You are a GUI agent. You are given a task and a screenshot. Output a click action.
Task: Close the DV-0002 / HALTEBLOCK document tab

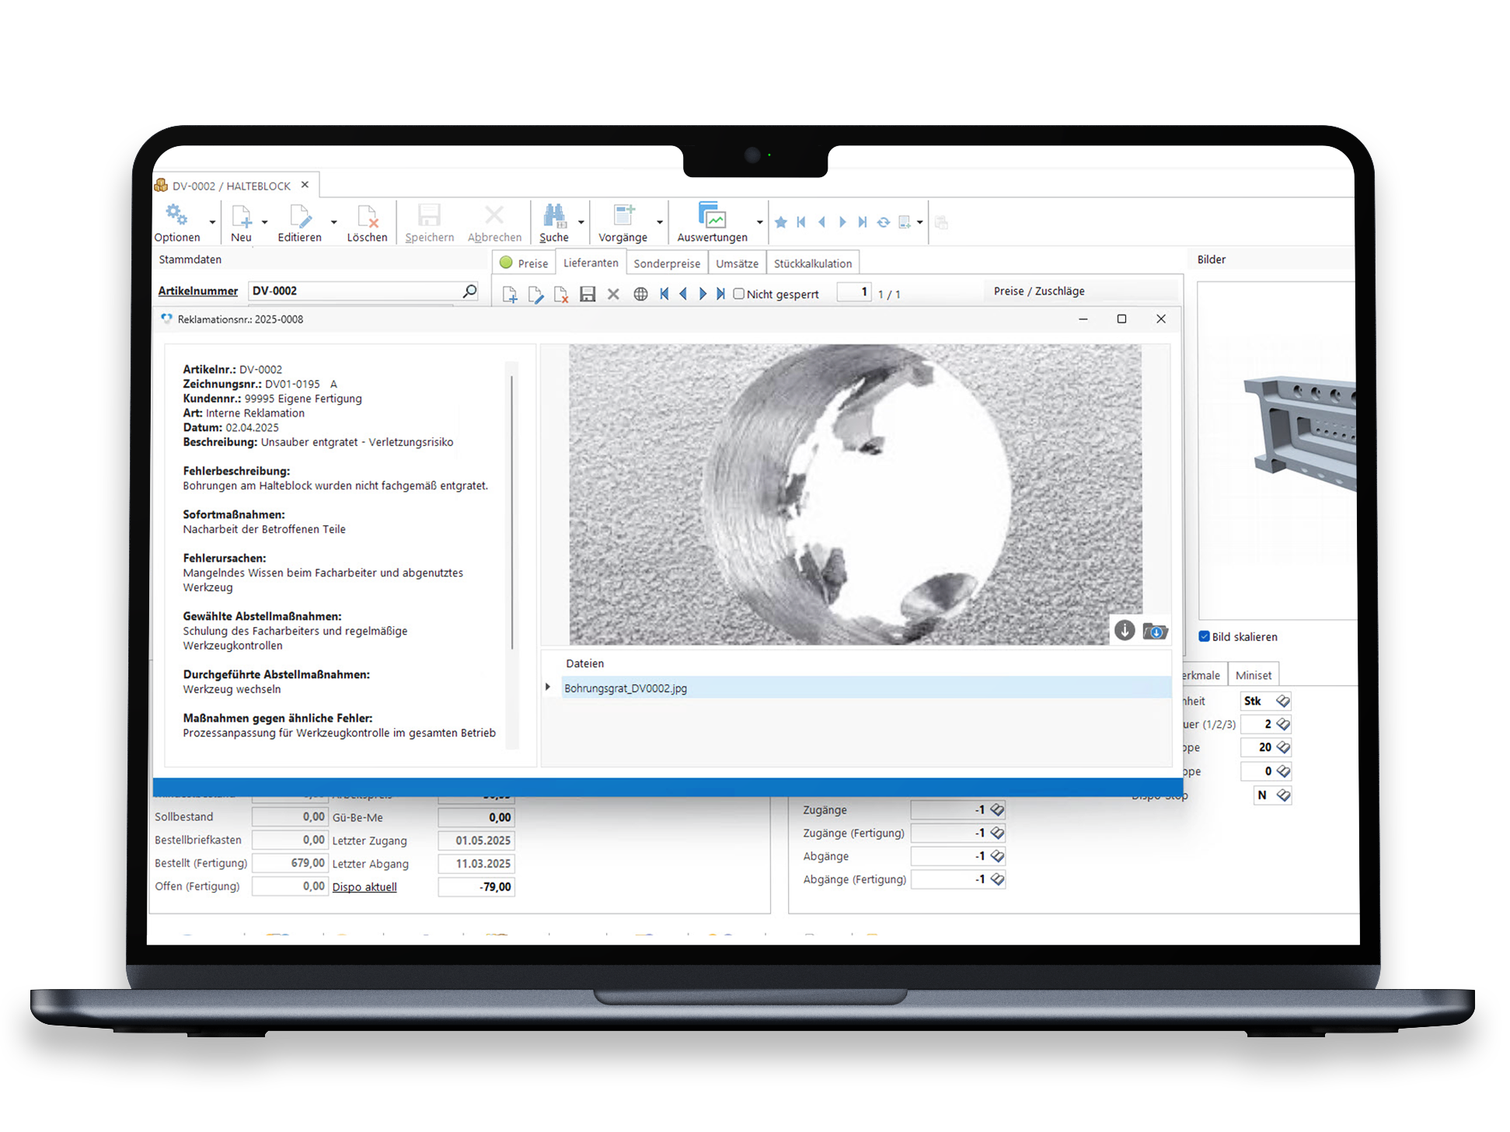tap(305, 185)
